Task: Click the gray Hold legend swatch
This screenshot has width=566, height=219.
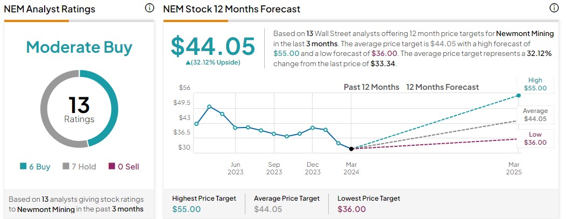Action: click(66, 167)
